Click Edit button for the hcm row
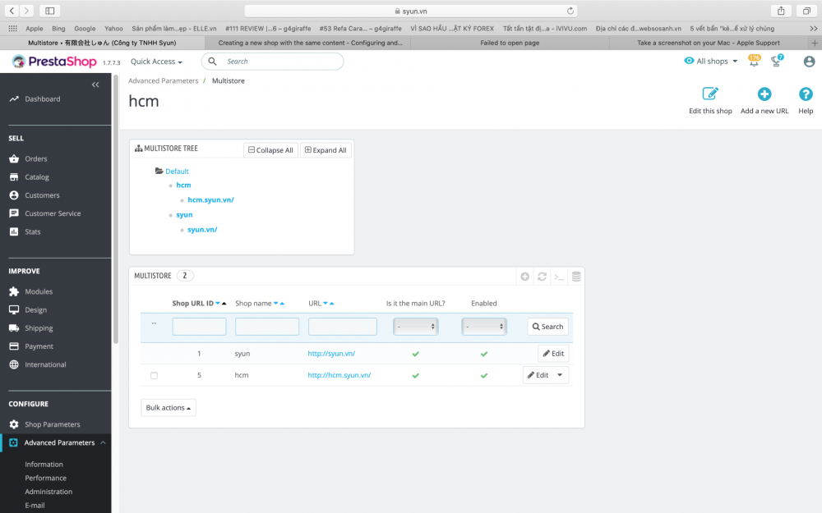822x513 pixels. [x=538, y=375]
